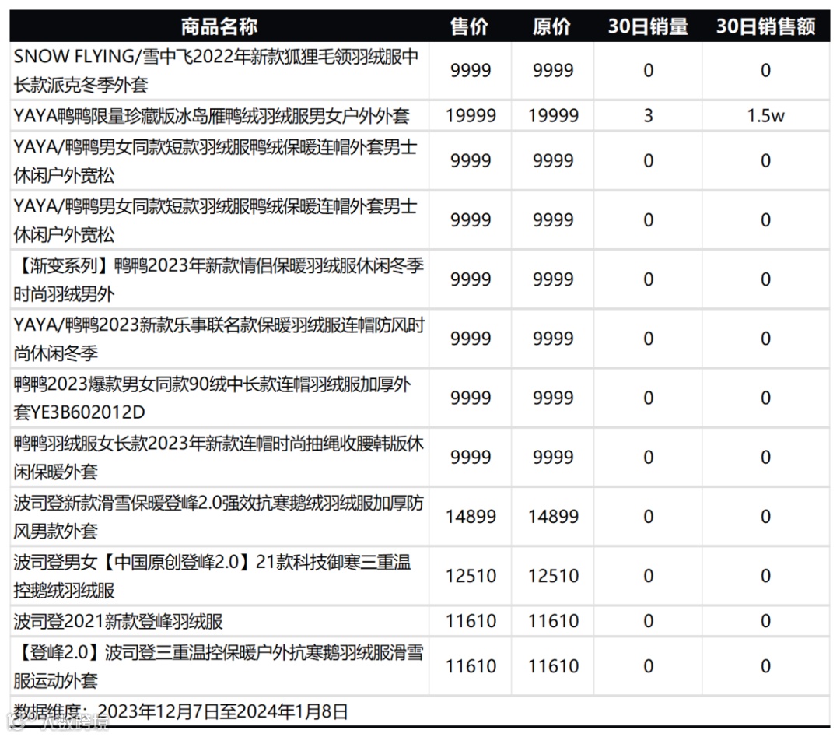Click 30日销售额 0 in the 乐事联名款 row
Image resolution: width=840 pixels, height=737 pixels.
click(765, 339)
